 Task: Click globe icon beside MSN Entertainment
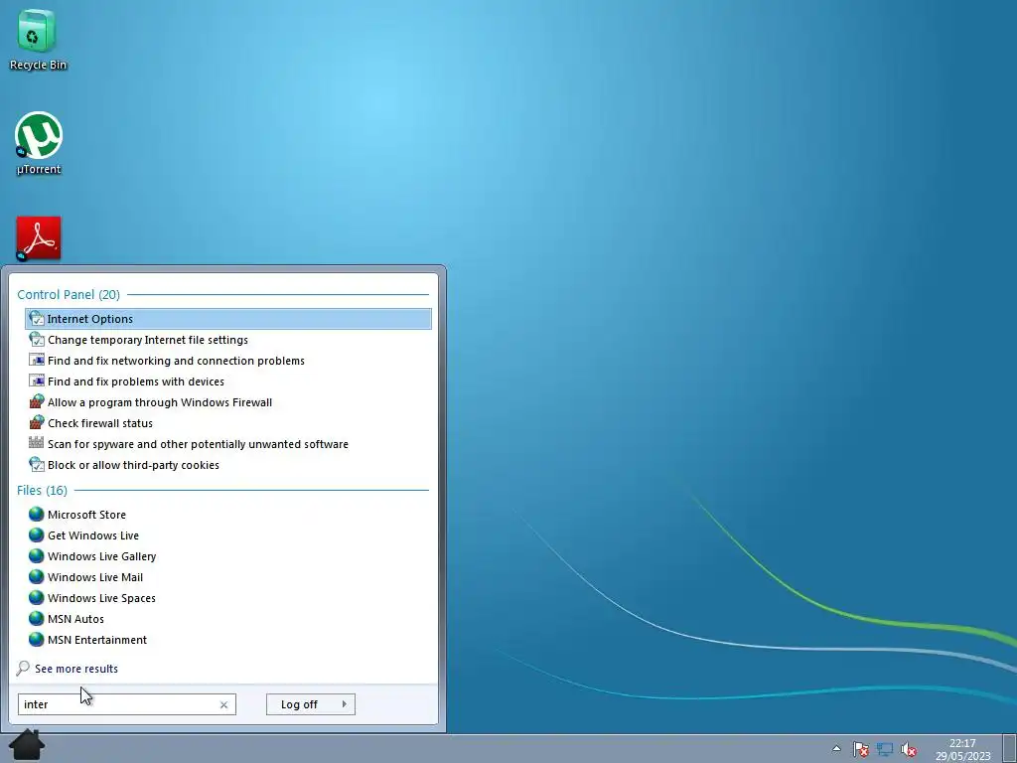pos(37,639)
